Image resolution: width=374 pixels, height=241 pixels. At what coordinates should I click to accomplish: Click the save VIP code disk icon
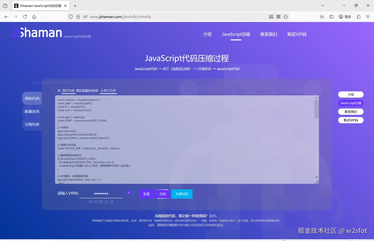click(x=101, y=202)
